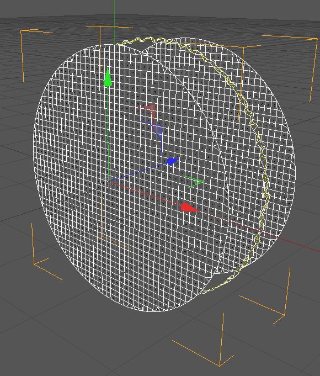Click the green Y-axis arrowhead of the gizmo
The width and height of the screenshot is (320, 376).
(108, 77)
